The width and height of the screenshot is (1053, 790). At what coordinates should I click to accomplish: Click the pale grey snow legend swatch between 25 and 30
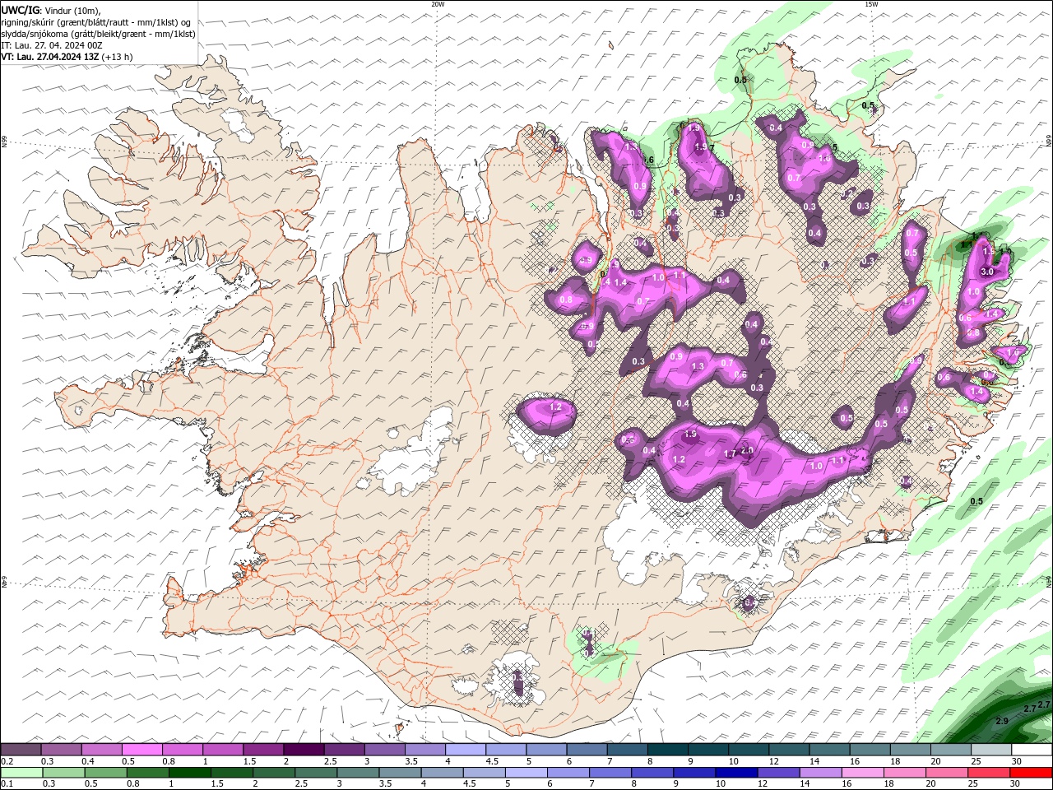pos(990,750)
